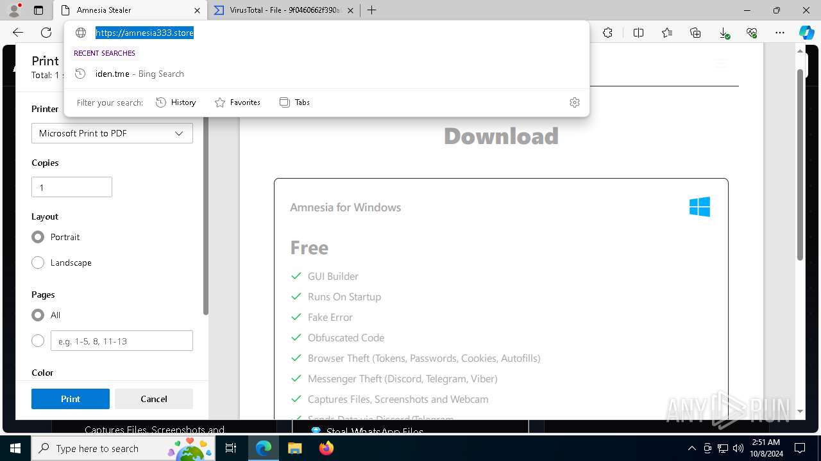The width and height of the screenshot is (821, 461).
Task: Show hidden tray icons chevron
Action: click(x=691, y=448)
